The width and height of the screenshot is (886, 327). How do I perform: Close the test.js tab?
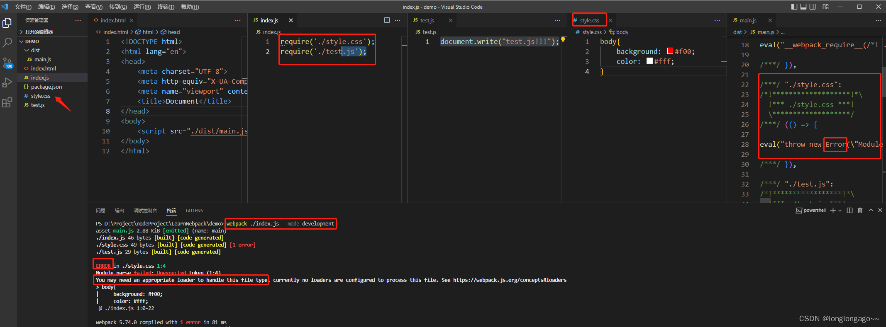coord(451,20)
